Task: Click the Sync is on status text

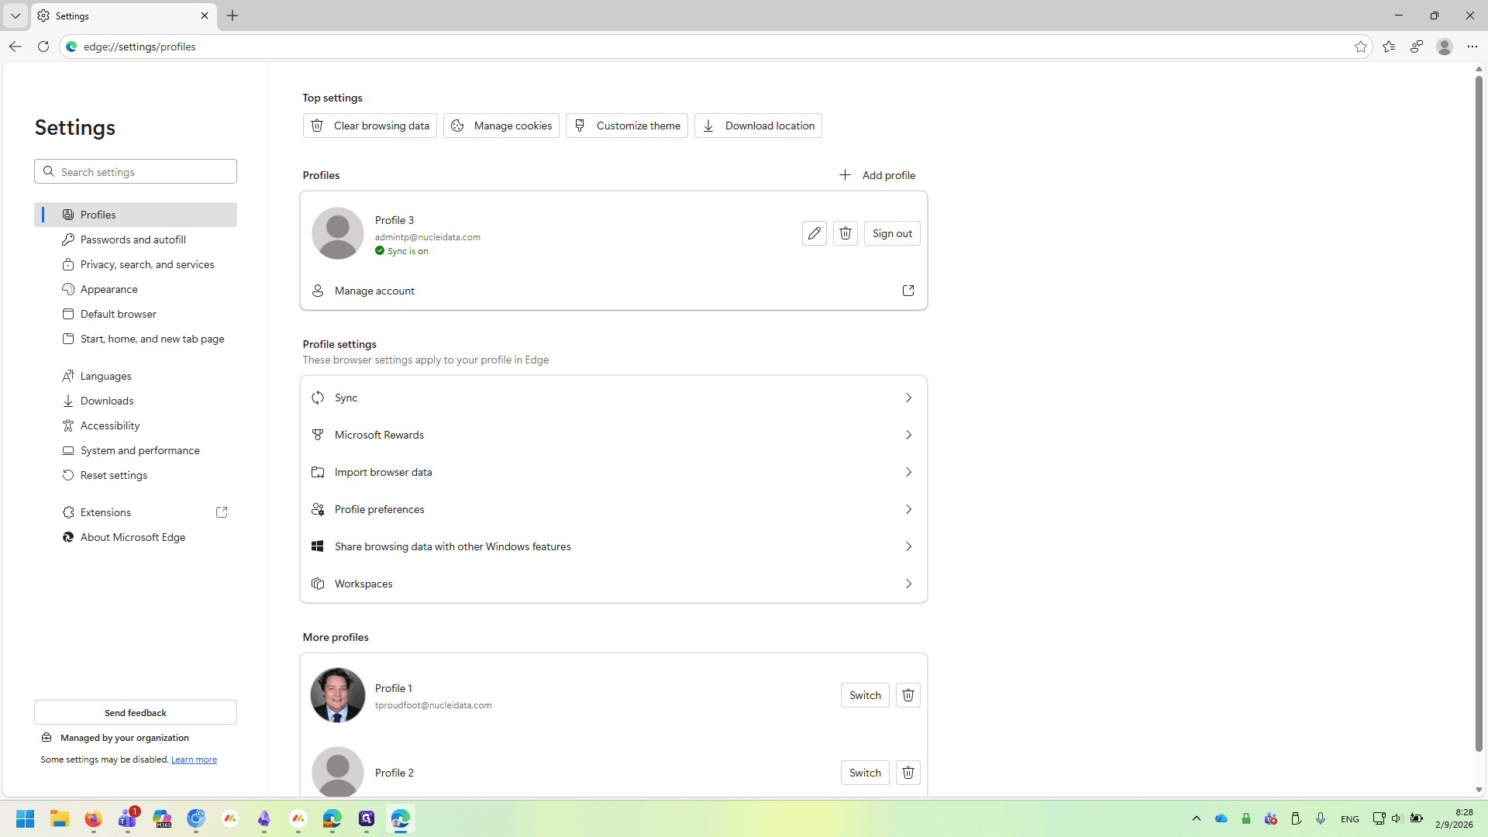Action: (408, 251)
